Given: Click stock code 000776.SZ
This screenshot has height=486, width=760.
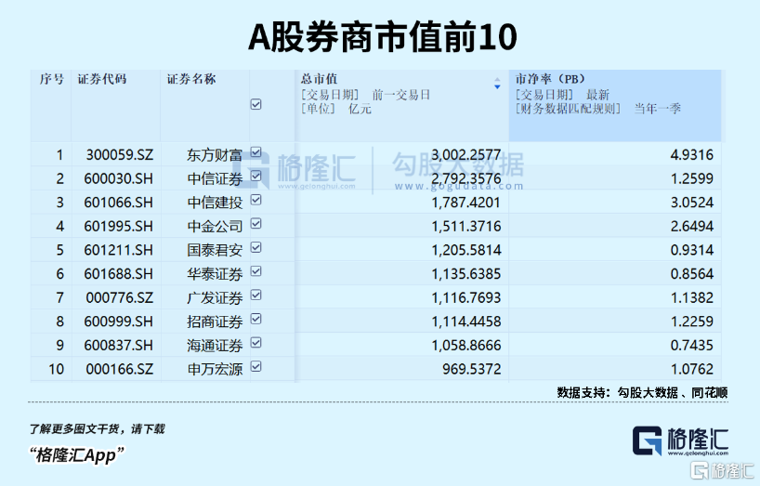Looking at the screenshot, I should [120, 297].
